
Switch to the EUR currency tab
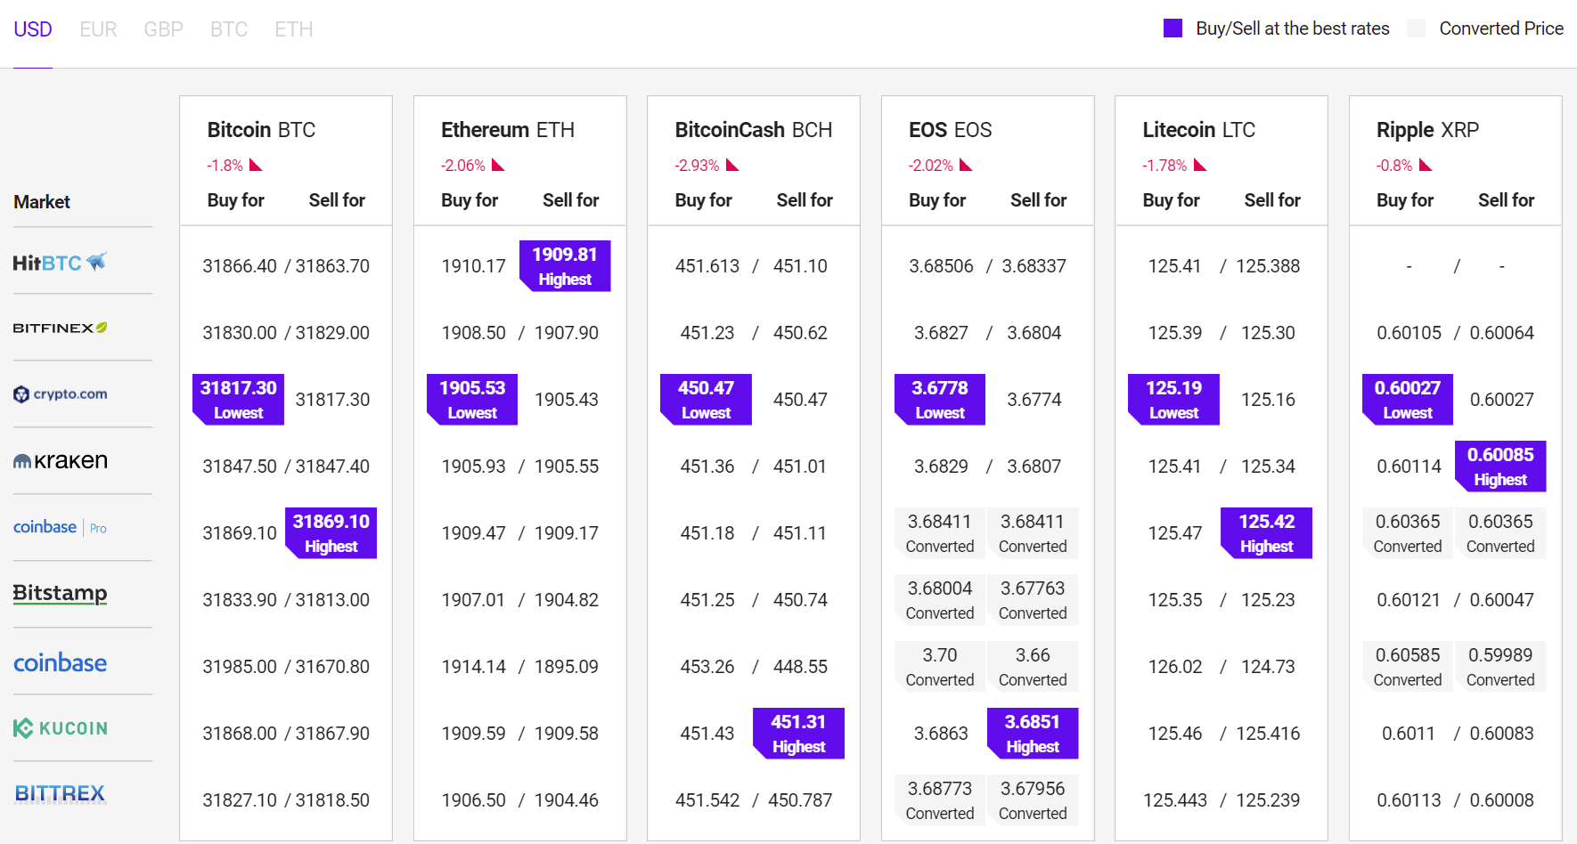[98, 29]
